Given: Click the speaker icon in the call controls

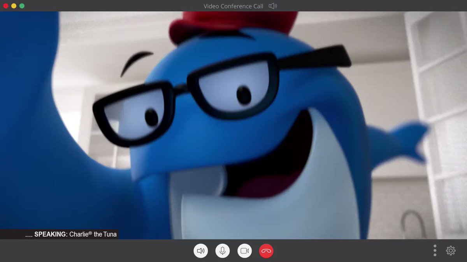Looking at the screenshot, I should click(201, 251).
